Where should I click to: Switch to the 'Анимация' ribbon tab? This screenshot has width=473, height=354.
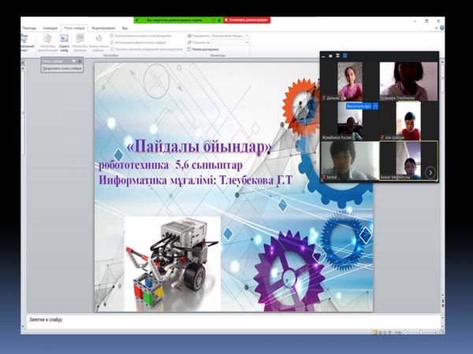click(51, 28)
